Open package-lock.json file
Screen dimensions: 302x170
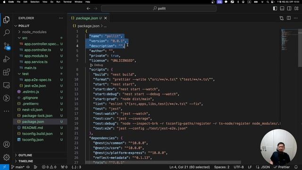point(37,116)
